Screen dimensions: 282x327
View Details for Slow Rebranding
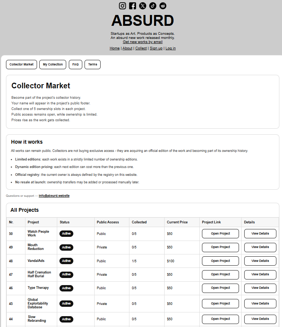260,319
